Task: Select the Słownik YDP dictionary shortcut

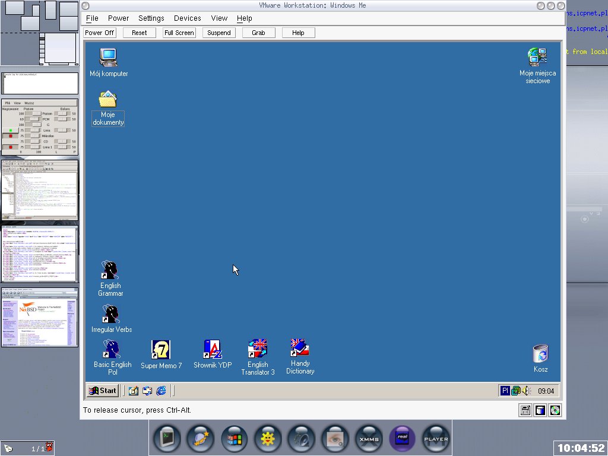Action: tap(213, 354)
